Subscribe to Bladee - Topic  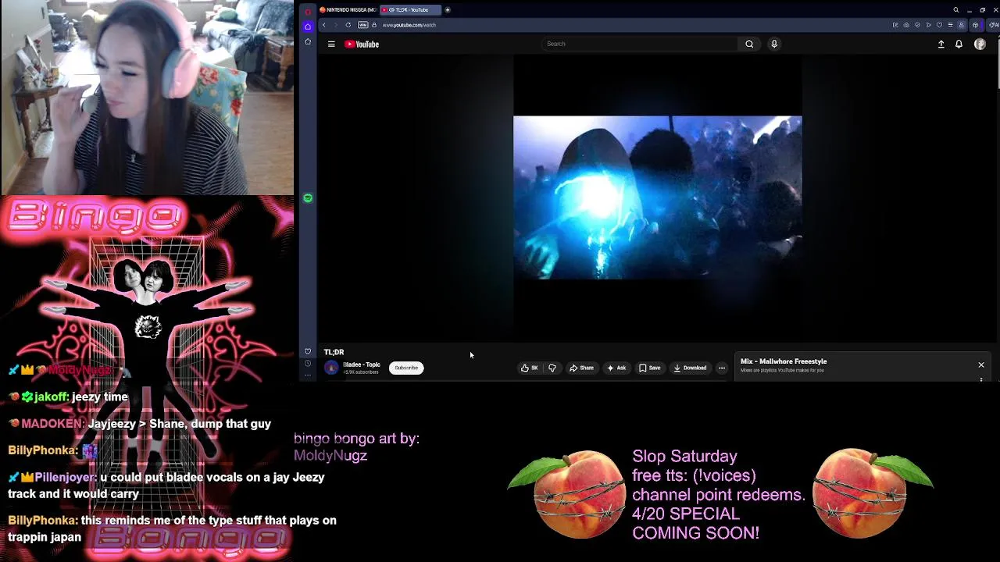tap(406, 368)
